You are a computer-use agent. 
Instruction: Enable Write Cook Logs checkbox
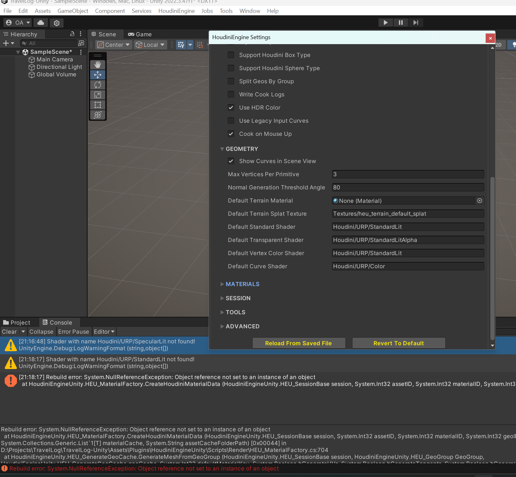coord(231,94)
